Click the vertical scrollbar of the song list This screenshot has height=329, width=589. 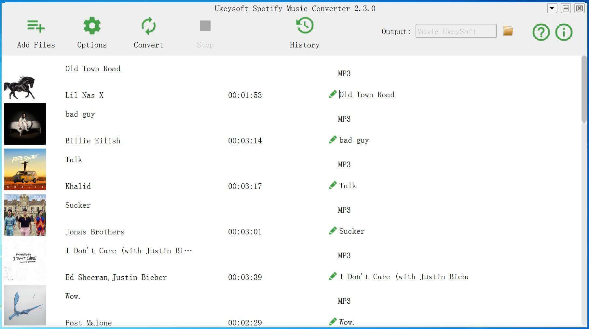(x=584, y=89)
